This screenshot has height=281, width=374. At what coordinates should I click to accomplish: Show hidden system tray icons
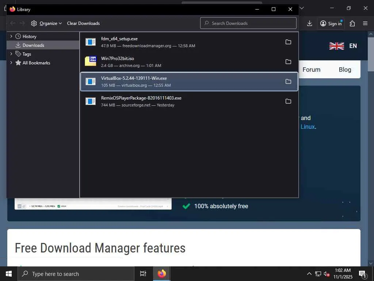[309, 274]
